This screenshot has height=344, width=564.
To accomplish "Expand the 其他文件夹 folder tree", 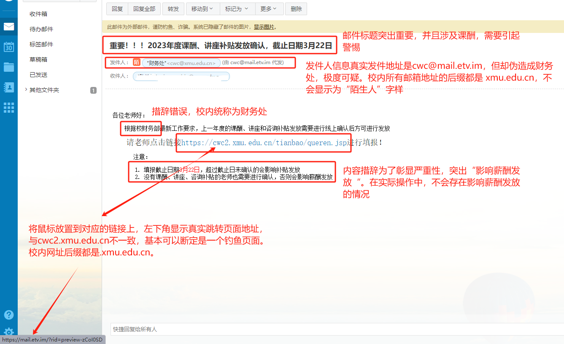I will pos(26,90).
